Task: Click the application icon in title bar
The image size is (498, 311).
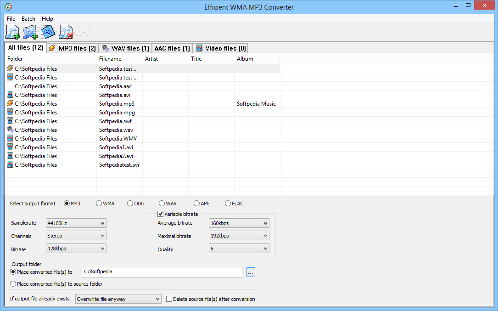Action: pos(8,7)
